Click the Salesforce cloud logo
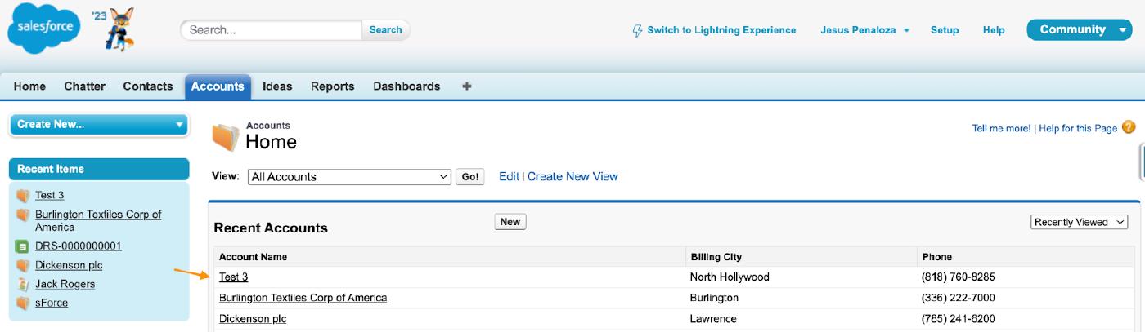The width and height of the screenshot is (1145, 332). point(44,30)
